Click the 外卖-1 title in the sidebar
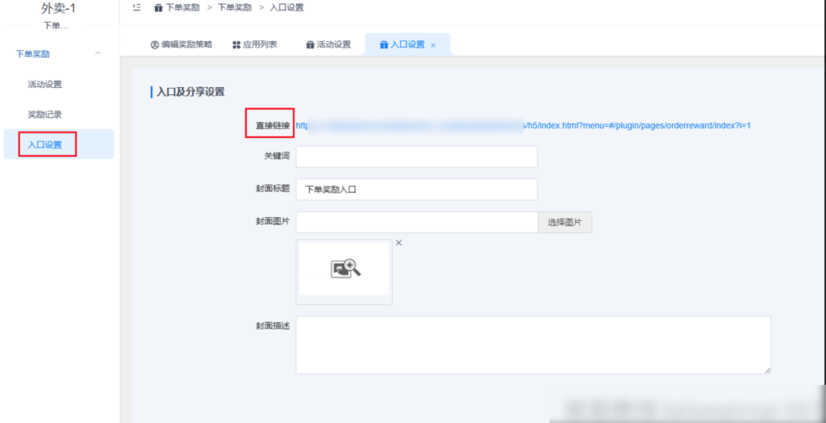 [58, 8]
